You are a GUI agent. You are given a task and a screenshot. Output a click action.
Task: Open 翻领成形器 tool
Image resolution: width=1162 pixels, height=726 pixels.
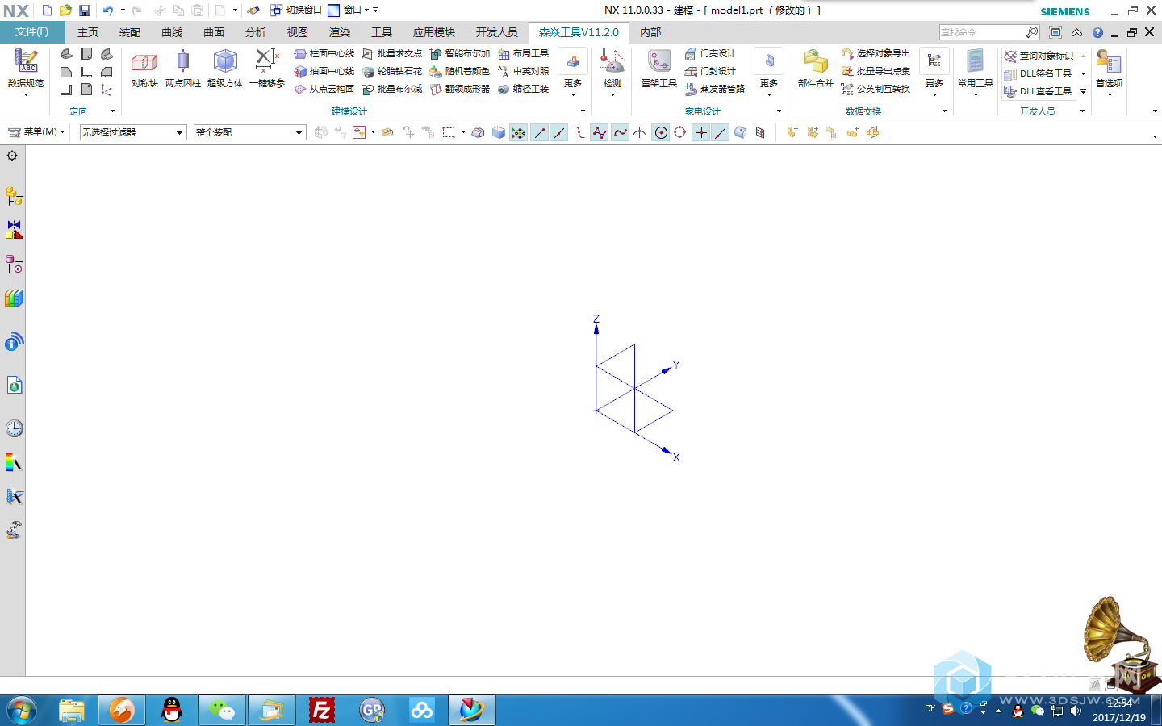[x=460, y=89]
